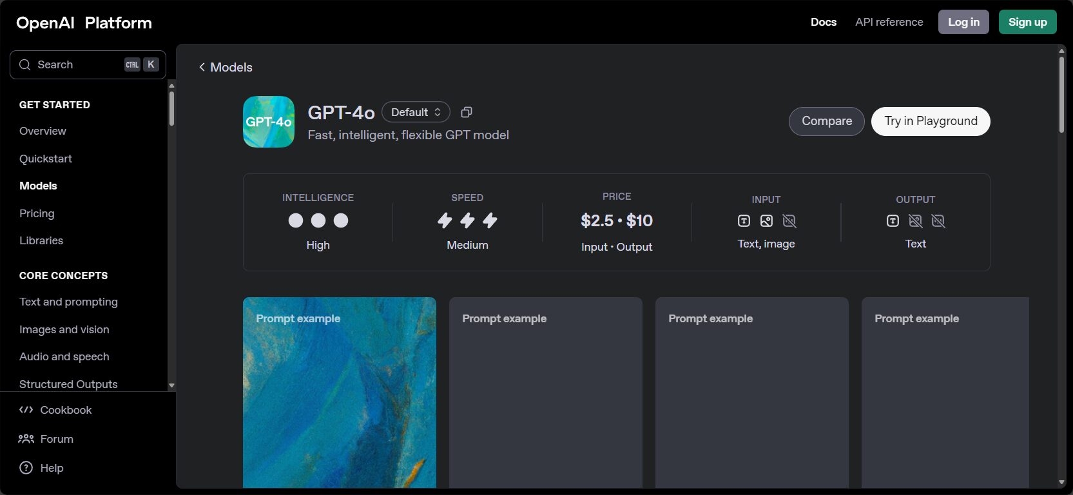Go back to Models list
Screen dimensions: 1073x495
coord(226,67)
